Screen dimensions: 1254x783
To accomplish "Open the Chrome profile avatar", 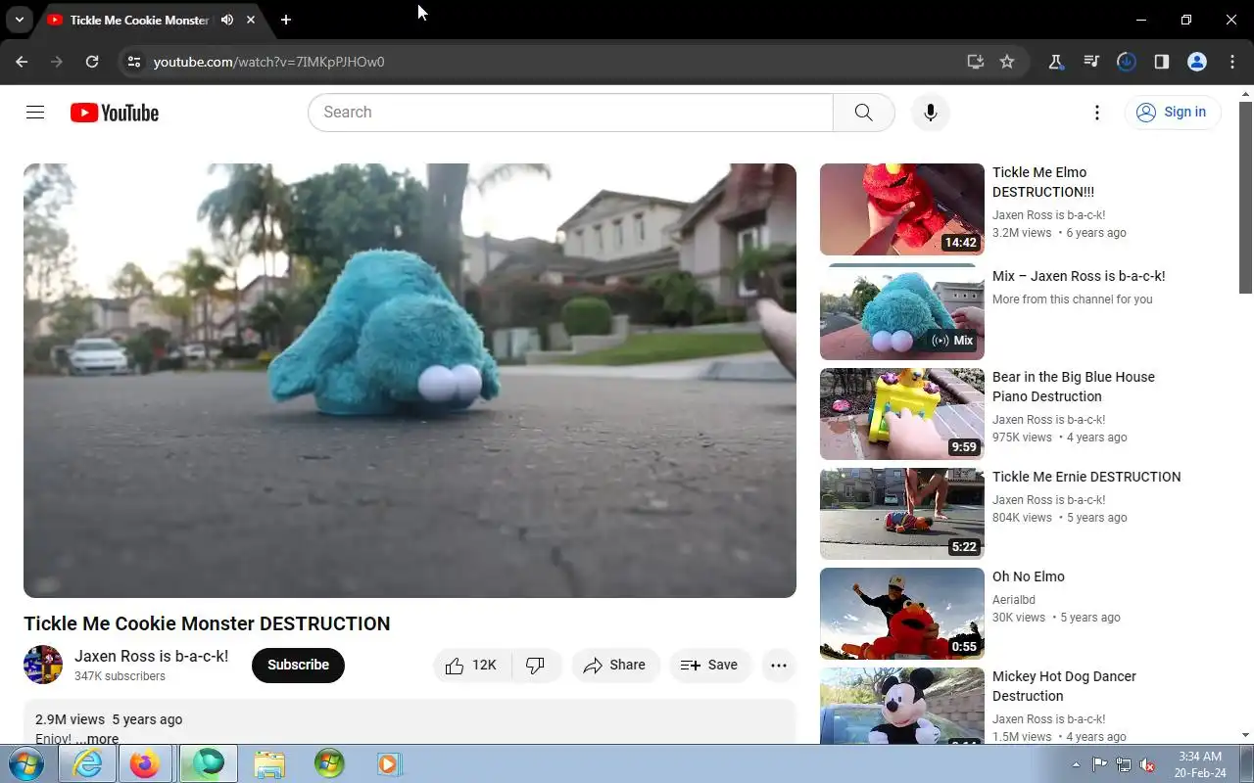I will 1197,62.
